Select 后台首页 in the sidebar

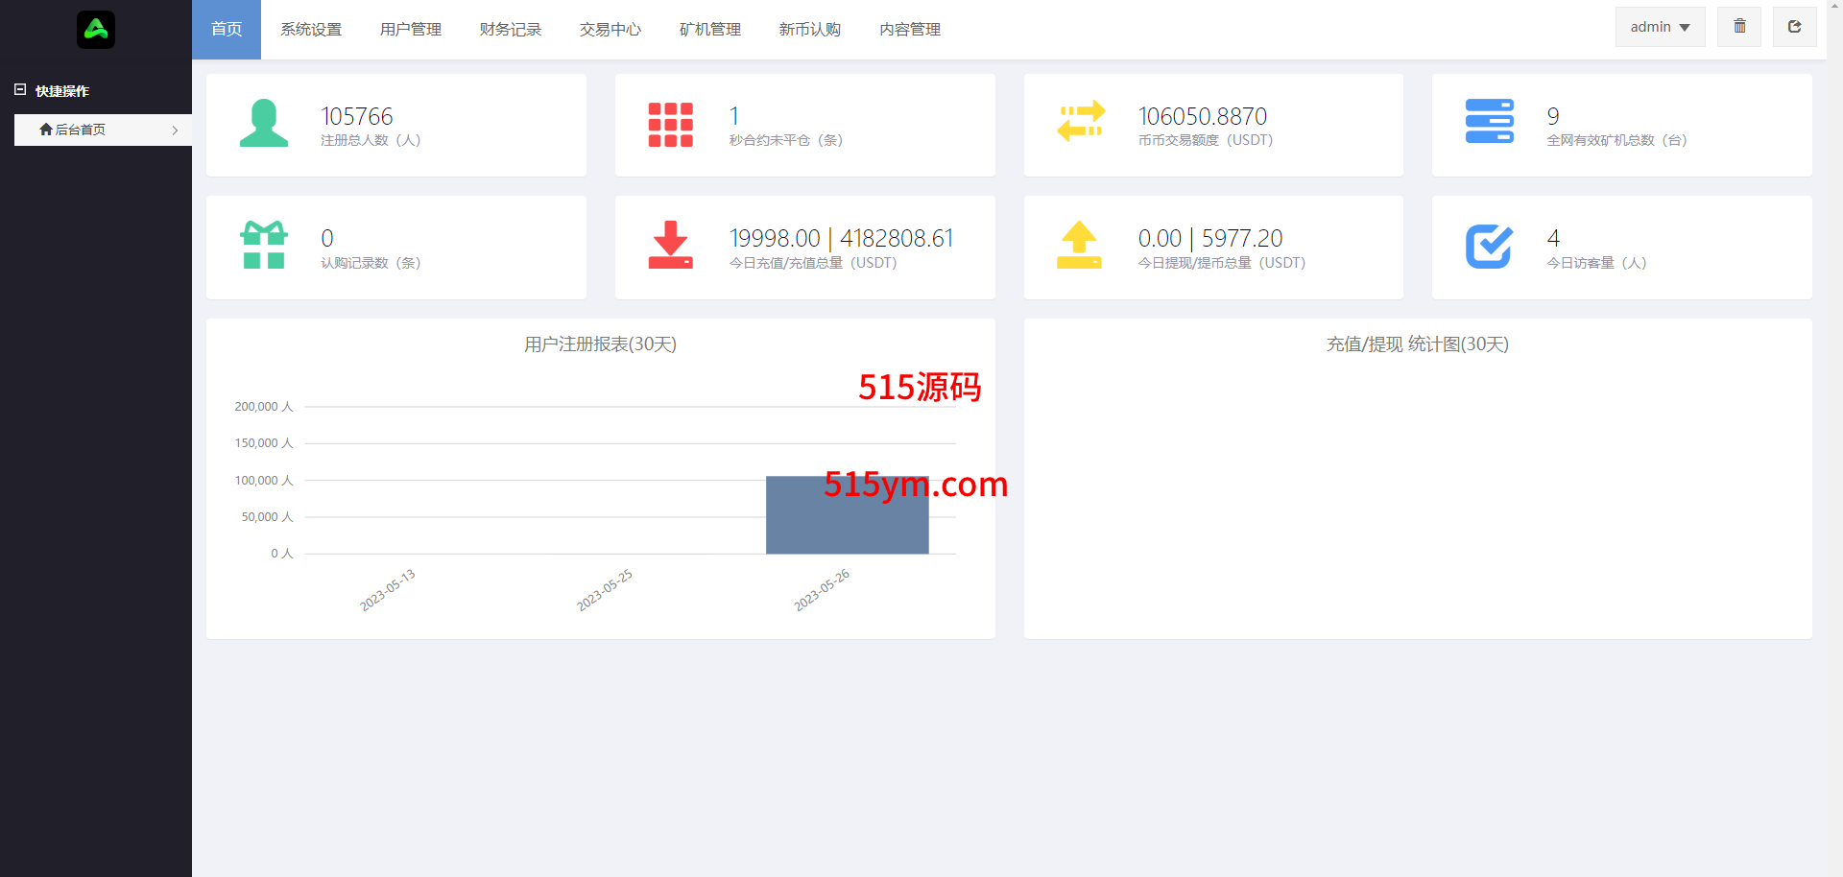tap(81, 130)
